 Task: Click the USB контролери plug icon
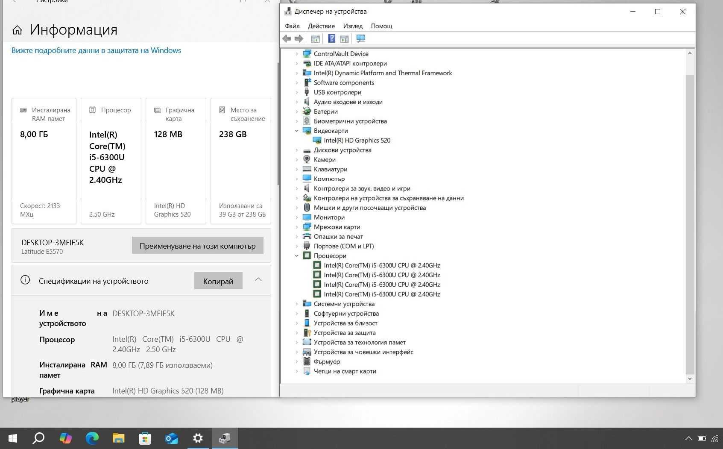pos(307,92)
